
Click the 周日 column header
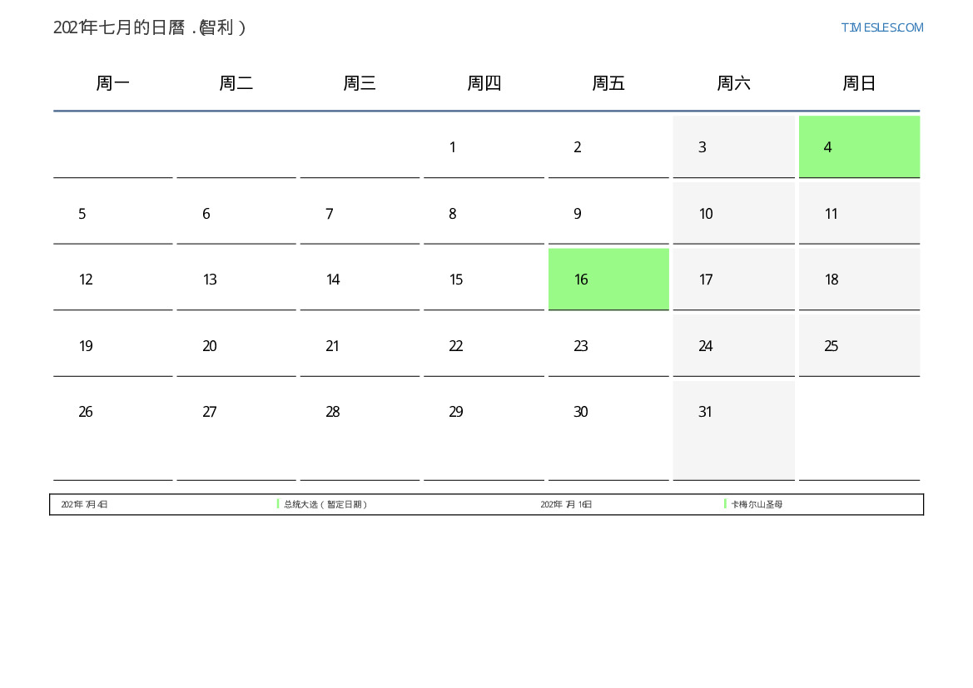(x=859, y=83)
